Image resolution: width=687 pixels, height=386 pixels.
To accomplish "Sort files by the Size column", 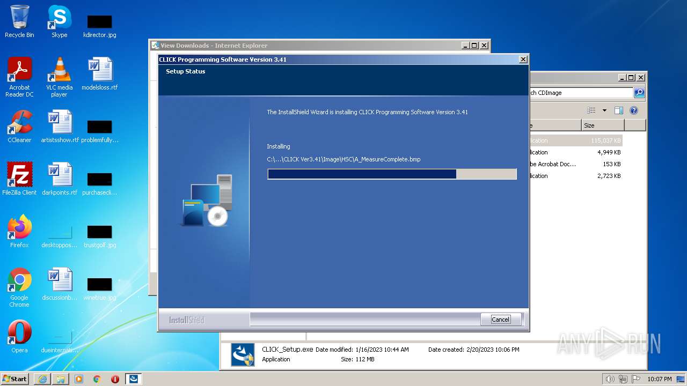I will point(603,125).
